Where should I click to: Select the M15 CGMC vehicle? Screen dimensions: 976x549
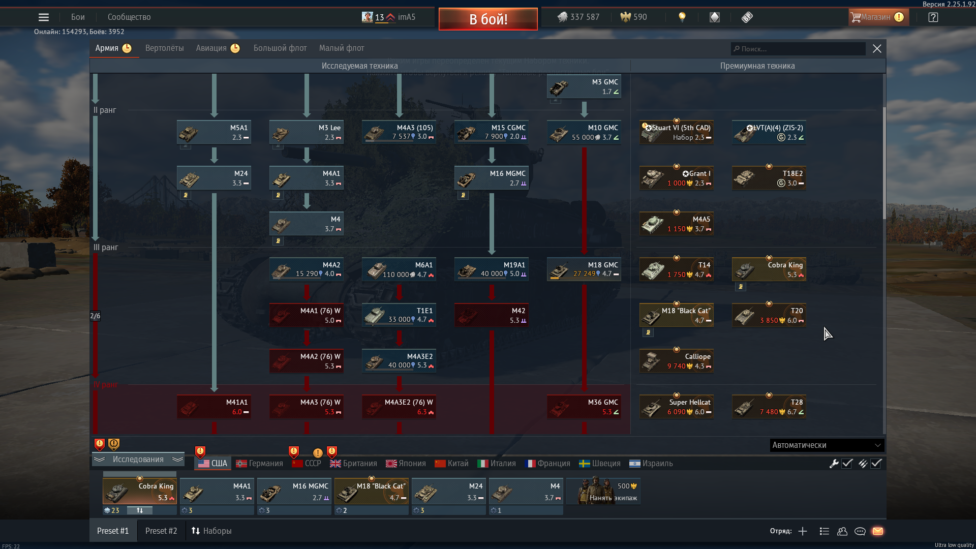click(492, 132)
